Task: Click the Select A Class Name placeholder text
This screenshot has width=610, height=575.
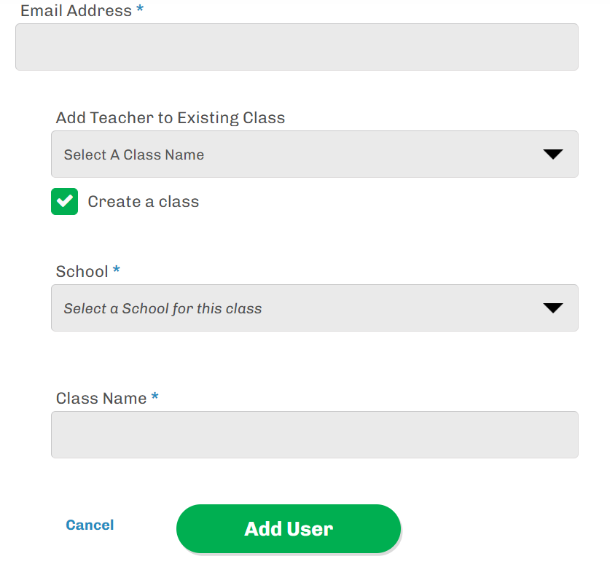Action: click(134, 154)
